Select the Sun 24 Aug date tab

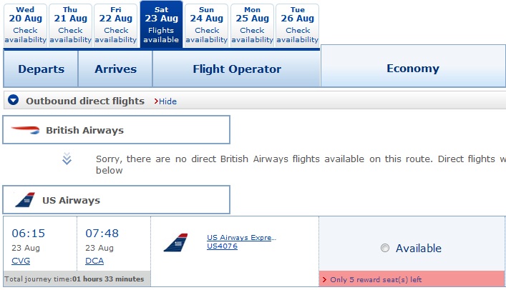click(x=207, y=25)
